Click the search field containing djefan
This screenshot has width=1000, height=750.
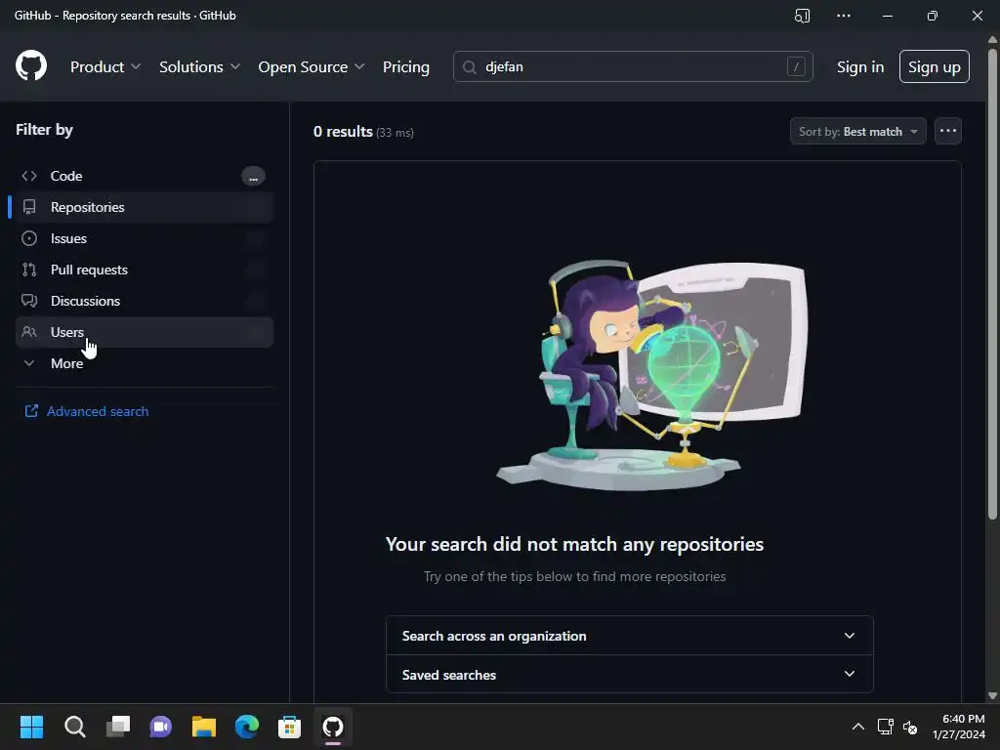pyautogui.click(x=633, y=67)
